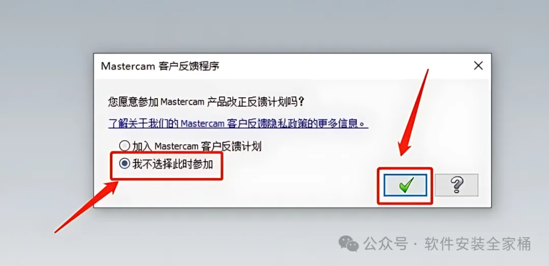Click the red arrow pointing at checkmark button

click(414, 113)
